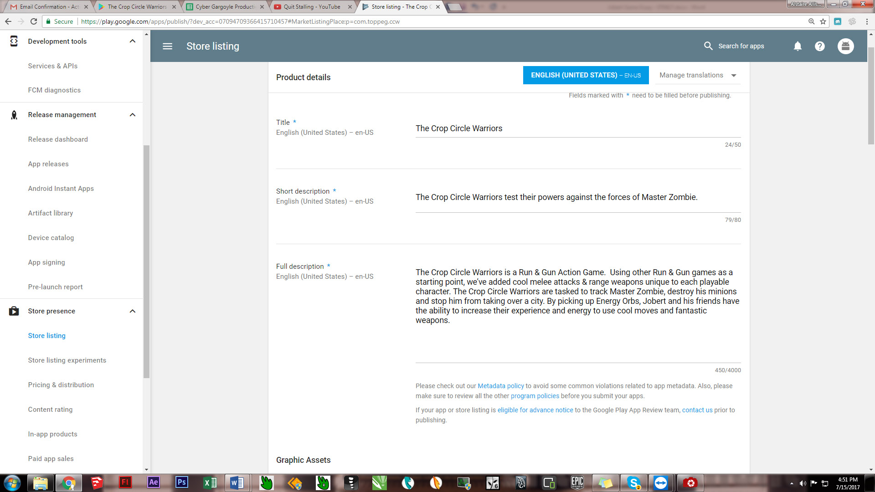
Task: Collapse the Store presence section
Action: point(133,311)
